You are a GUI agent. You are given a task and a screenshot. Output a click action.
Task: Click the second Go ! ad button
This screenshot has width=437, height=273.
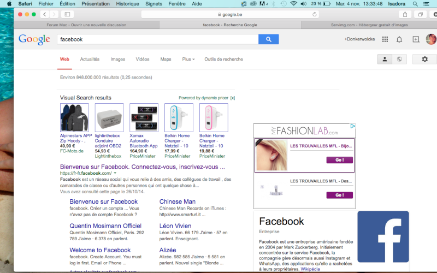pos(339,195)
